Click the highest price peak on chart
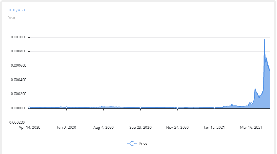 click(265, 40)
